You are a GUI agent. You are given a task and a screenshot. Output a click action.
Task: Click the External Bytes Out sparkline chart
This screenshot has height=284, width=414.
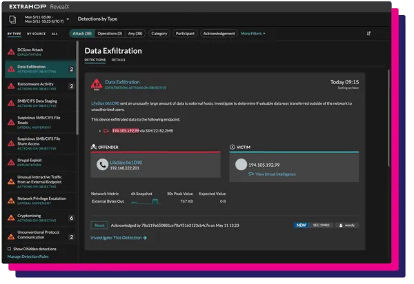pyautogui.click(x=146, y=201)
